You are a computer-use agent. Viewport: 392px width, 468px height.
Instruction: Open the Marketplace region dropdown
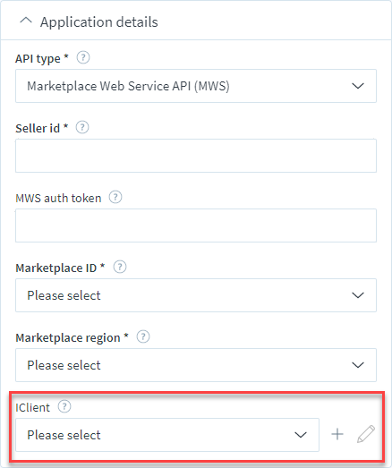(196, 365)
